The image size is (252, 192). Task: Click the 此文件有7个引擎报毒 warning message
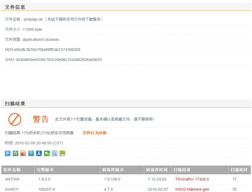tap(105, 119)
